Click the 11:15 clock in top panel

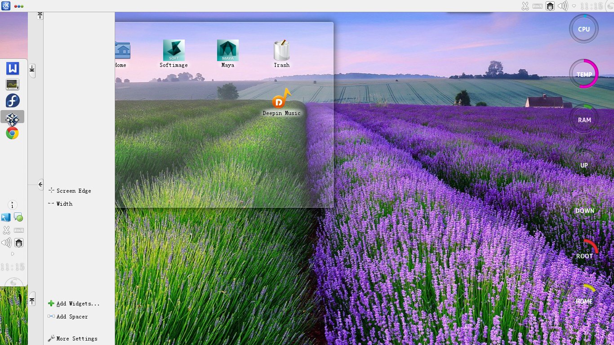(x=592, y=6)
